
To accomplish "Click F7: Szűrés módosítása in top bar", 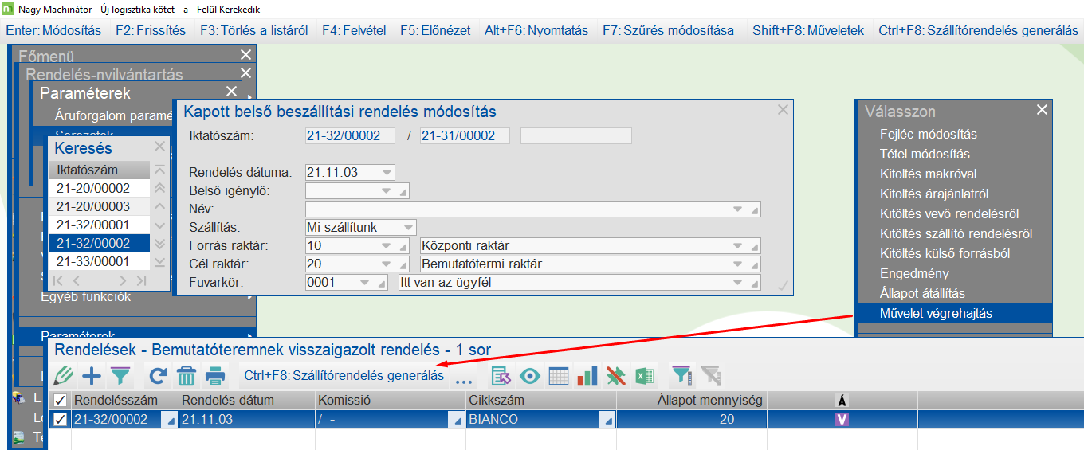I will click(668, 30).
